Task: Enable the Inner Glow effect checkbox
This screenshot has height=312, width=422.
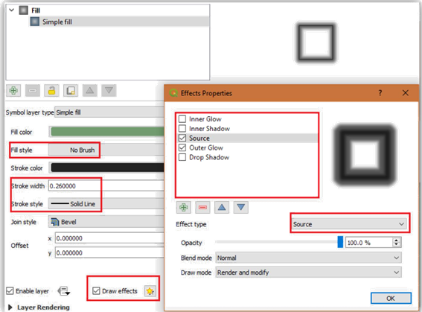Action: coord(182,119)
